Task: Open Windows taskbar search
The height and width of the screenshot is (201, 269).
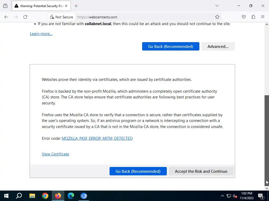Action: 19,196
